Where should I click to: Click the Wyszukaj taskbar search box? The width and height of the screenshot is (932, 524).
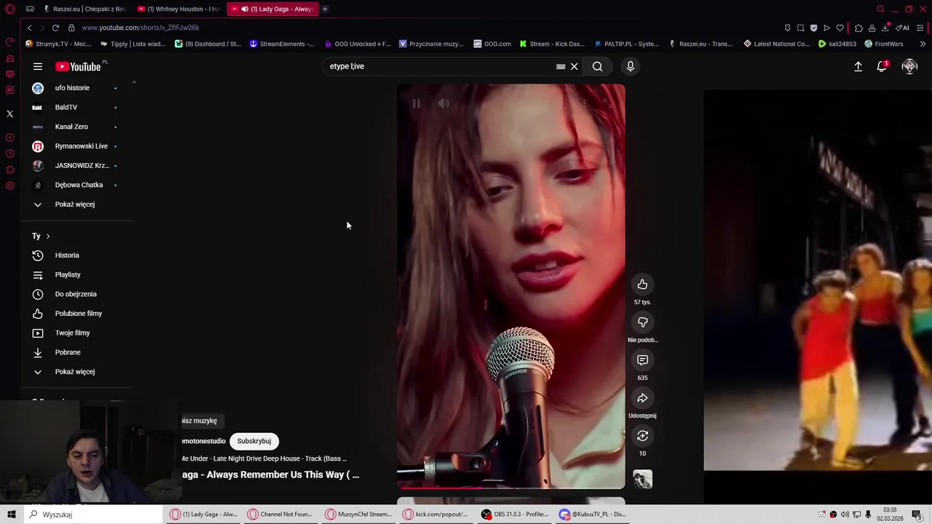coord(93,515)
